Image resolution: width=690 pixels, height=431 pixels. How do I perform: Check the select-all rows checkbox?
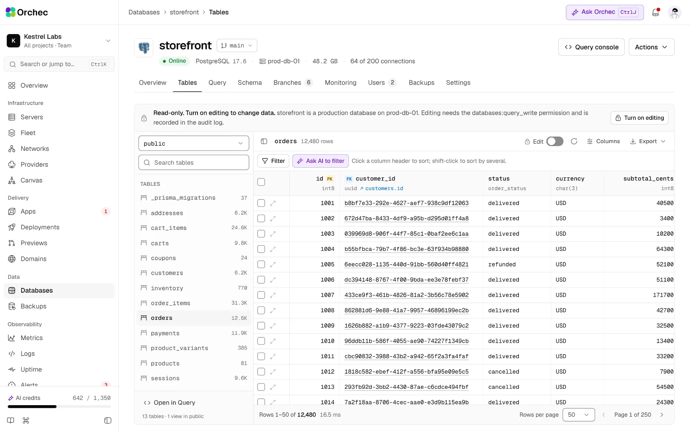click(261, 182)
